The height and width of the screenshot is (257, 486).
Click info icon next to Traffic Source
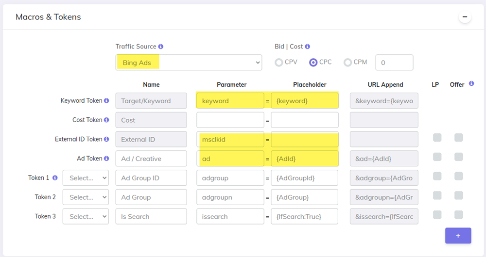click(x=160, y=47)
